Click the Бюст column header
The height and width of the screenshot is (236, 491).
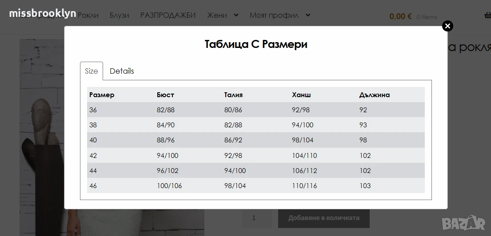[x=165, y=95]
